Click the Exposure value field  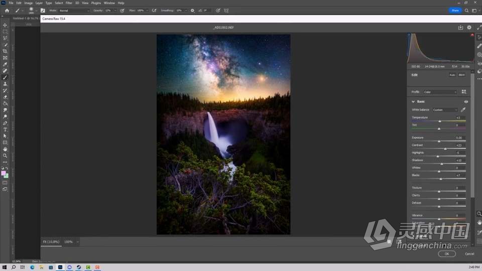coord(459,138)
